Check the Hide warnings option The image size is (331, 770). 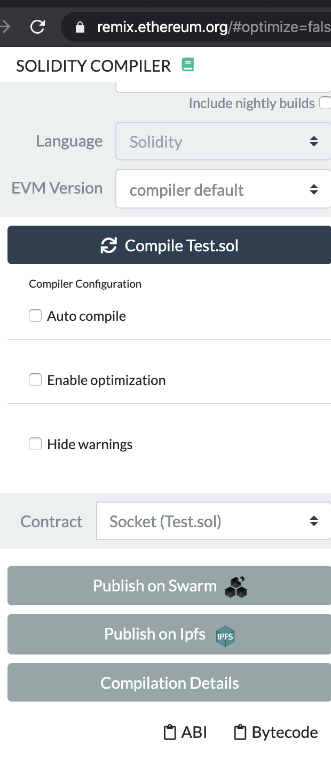[35, 444]
